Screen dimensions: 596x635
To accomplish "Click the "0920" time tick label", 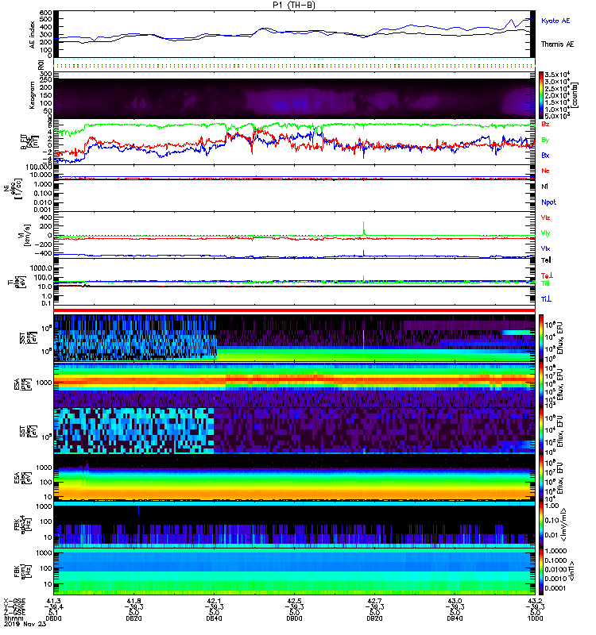I will click(x=374, y=618).
